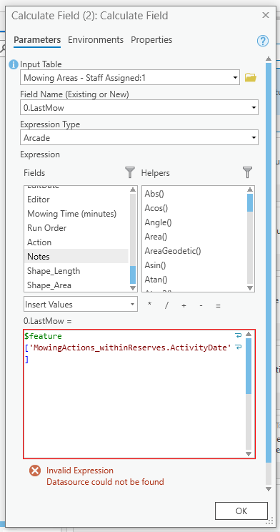The height and width of the screenshot is (532, 280).
Task: Select the Shape_Area field
Action: [x=76, y=285]
